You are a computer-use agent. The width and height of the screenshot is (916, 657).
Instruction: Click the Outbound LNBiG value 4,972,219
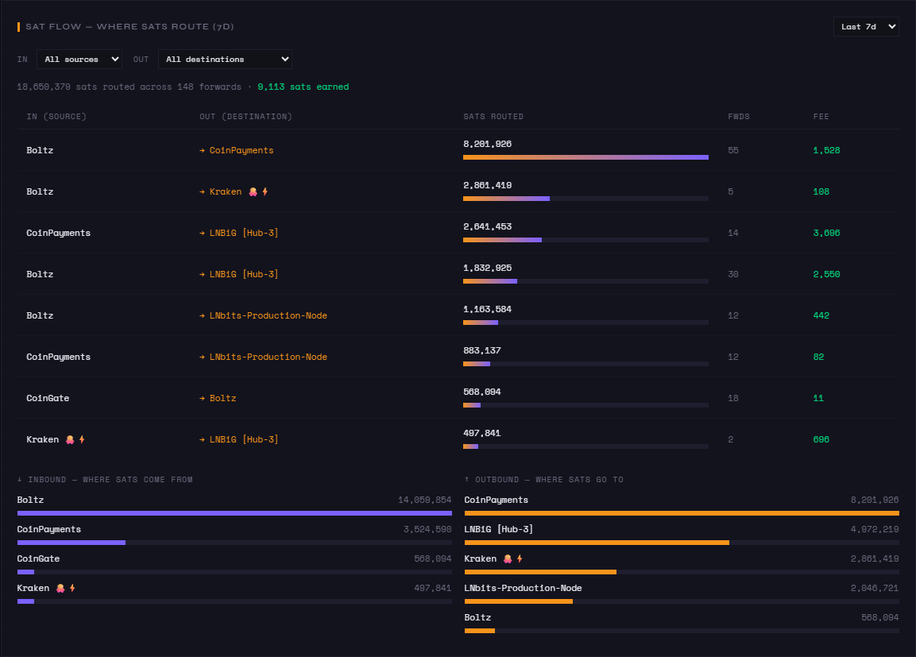point(875,530)
